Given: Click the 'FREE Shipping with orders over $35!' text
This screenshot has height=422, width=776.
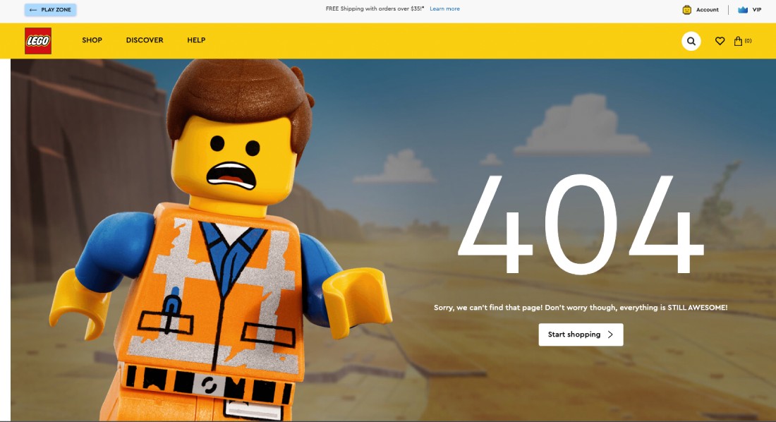Looking at the screenshot, I should [375, 9].
